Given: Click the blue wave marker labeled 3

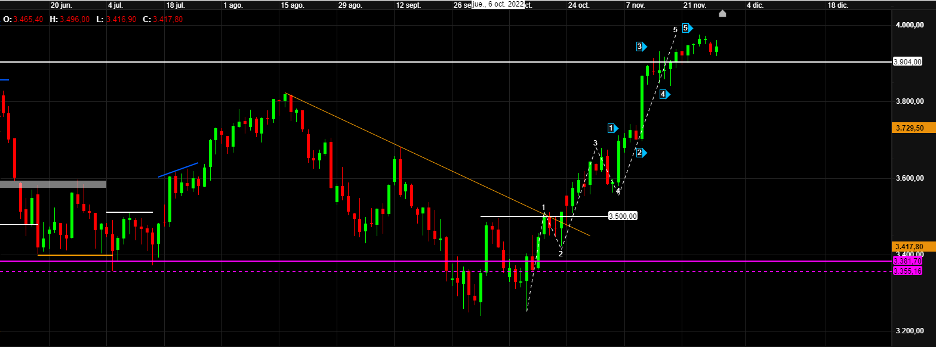Looking at the screenshot, I should coord(641,47).
